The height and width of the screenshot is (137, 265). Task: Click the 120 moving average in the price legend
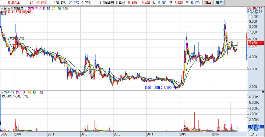click(x=65, y=8)
